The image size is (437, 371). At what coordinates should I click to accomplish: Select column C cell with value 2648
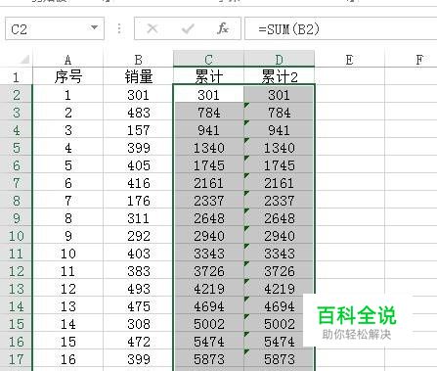(208, 218)
